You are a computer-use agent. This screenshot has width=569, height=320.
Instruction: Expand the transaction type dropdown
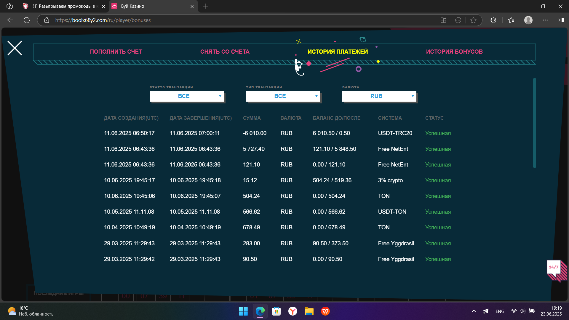point(283,96)
